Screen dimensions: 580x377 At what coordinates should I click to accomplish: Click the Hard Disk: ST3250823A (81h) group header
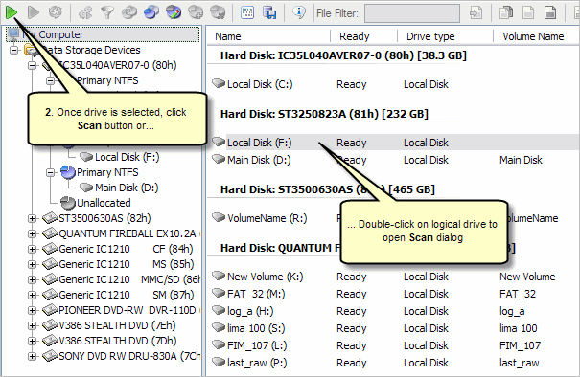324,114
